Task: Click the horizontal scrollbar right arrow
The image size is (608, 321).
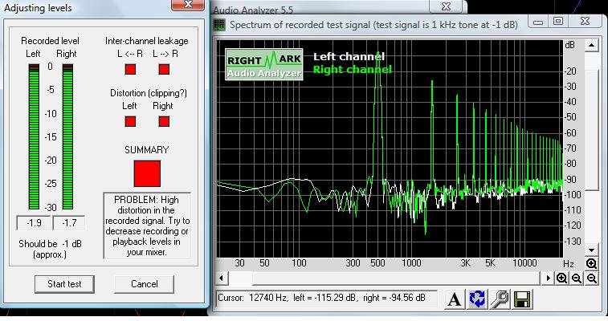Action: tap(548, 278)
